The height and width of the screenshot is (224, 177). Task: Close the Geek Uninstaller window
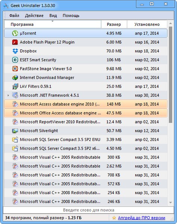pos(165,4)
